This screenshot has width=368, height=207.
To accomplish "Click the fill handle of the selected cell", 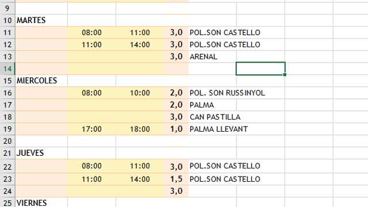I will click(285, 75).
